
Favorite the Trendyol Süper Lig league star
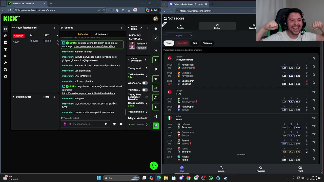[x=314, y=58]
